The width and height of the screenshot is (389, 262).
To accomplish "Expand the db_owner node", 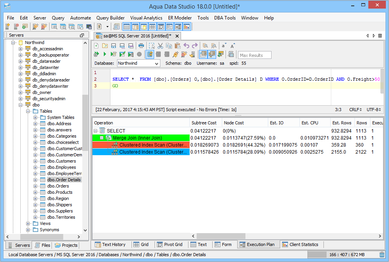I will (x=20, y=92).
